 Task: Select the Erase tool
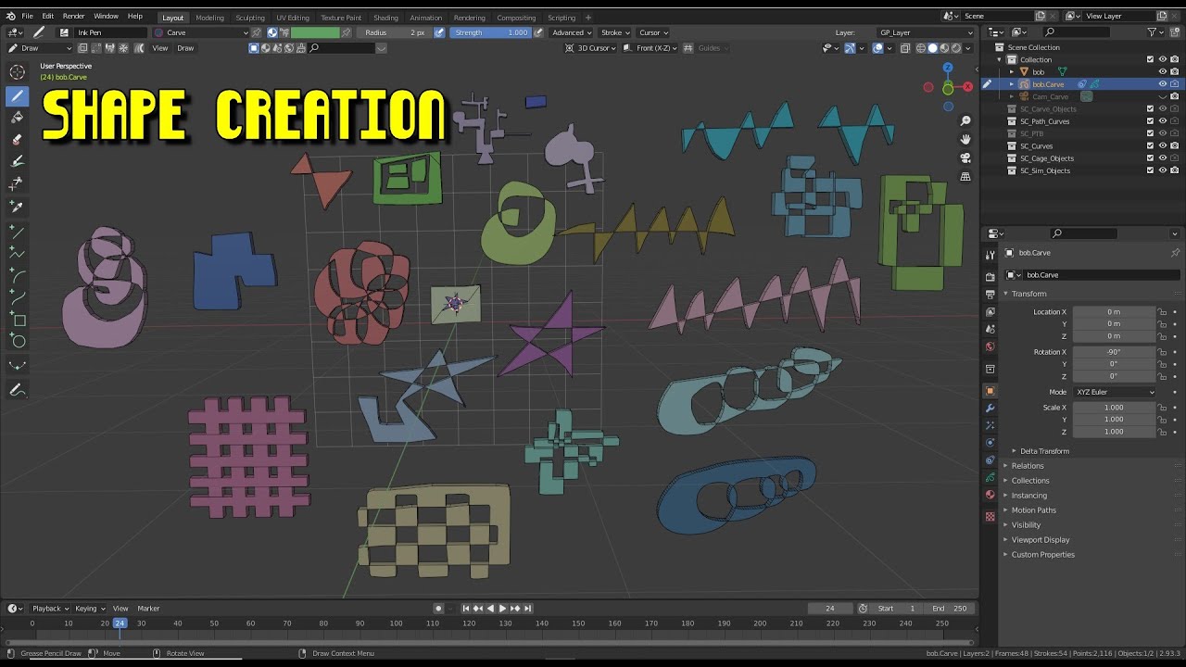tap(18, 140)
